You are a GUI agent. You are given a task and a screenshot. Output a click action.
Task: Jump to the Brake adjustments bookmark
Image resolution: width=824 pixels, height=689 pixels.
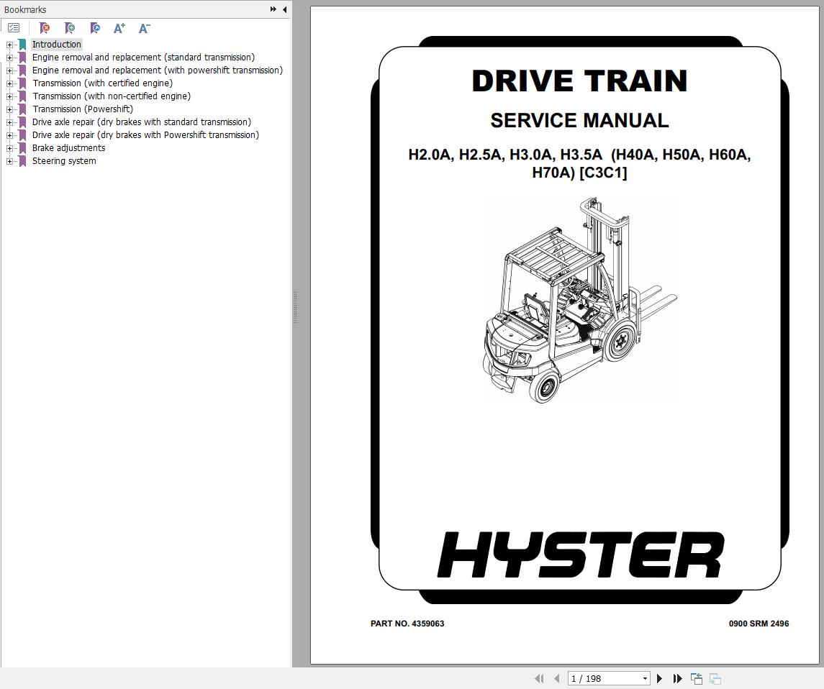(69, 147)
